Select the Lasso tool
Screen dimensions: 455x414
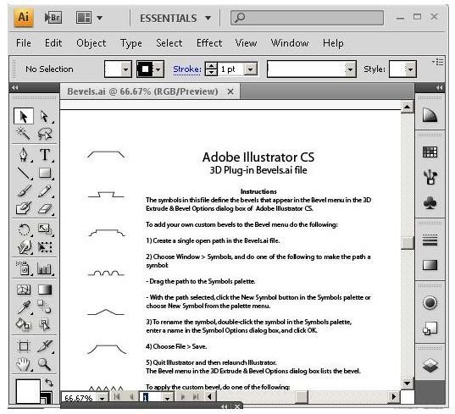[x=45, y=134]
